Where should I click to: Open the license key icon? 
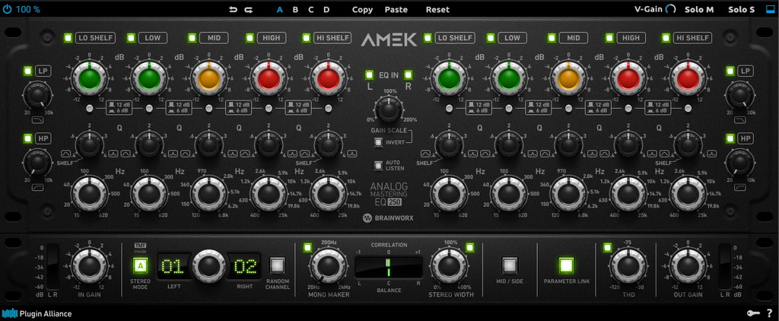tap(752, 313)
